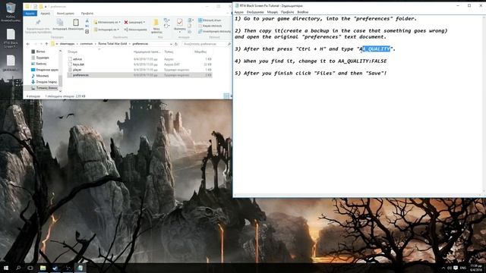The height and width of the screenshot is (273, 486).
Task: Switch to the View ribbon tab in Explorer
Action: click(87, 14)
